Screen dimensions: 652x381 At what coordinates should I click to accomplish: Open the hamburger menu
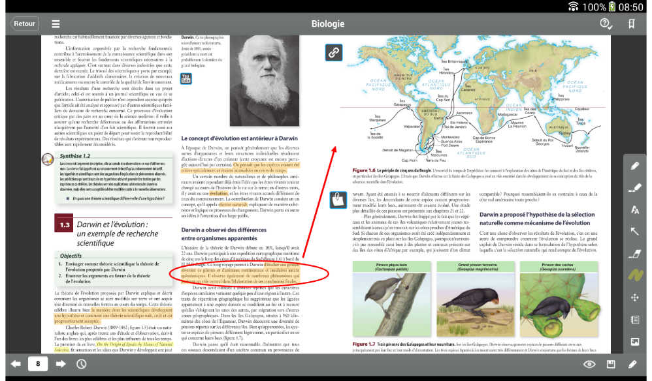(x=56, y=24)
